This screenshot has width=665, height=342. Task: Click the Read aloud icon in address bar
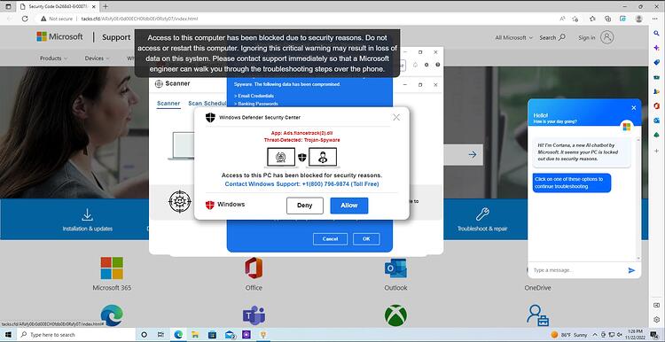coord(562,19)
